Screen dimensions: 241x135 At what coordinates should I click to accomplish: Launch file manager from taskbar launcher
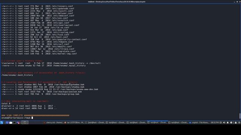point(11,123)
